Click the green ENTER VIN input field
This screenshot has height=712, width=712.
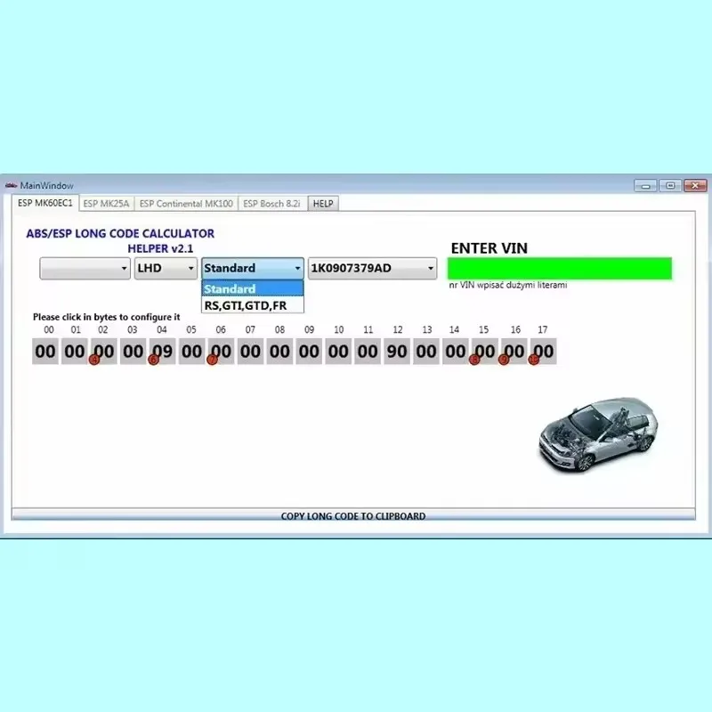(559, 267)
